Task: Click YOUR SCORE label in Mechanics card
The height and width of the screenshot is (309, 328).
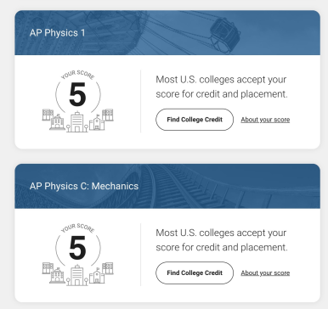Action: tap(77, 228)
